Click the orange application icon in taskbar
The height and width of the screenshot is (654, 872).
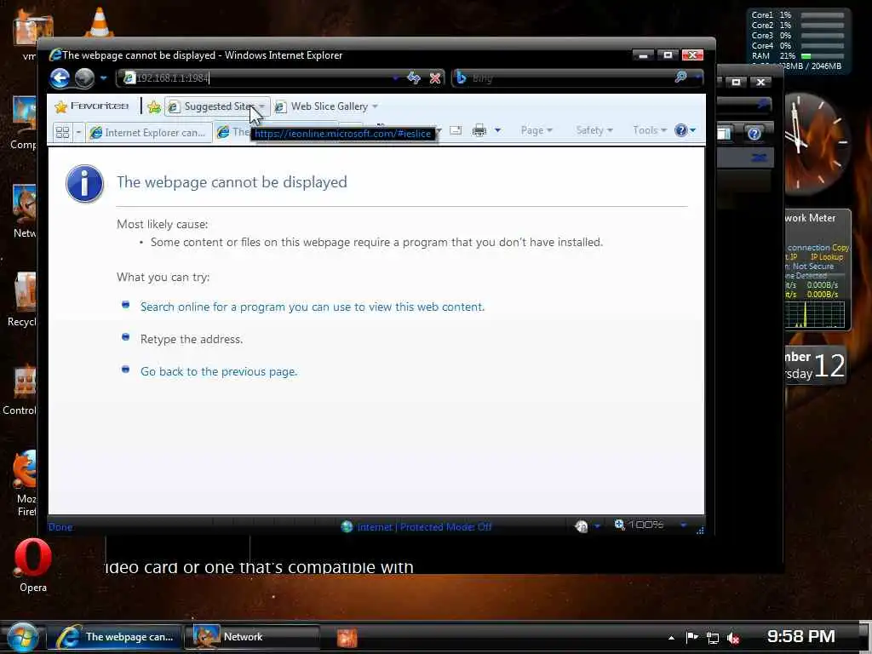pos(347,638)
